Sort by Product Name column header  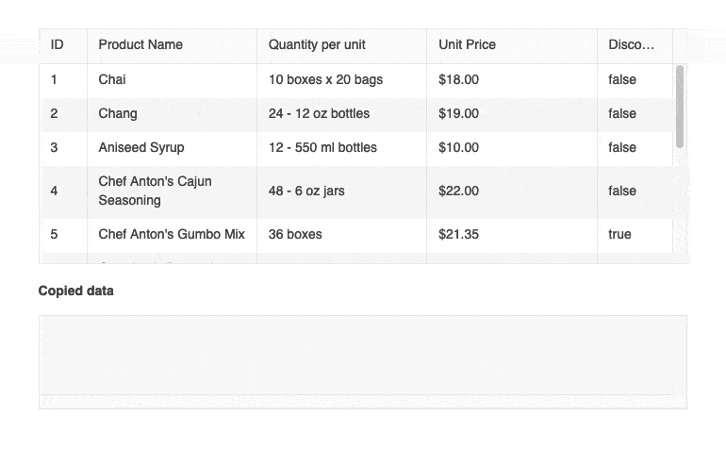pyautogui.click(x=140, y=44)
